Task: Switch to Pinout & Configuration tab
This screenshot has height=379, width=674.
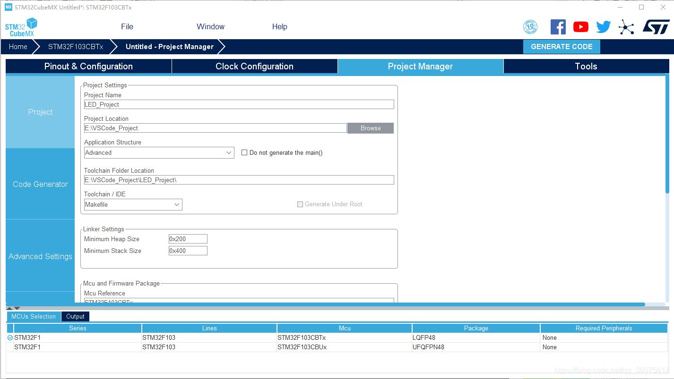Action: pyautogui.click(x=88, y=66)
